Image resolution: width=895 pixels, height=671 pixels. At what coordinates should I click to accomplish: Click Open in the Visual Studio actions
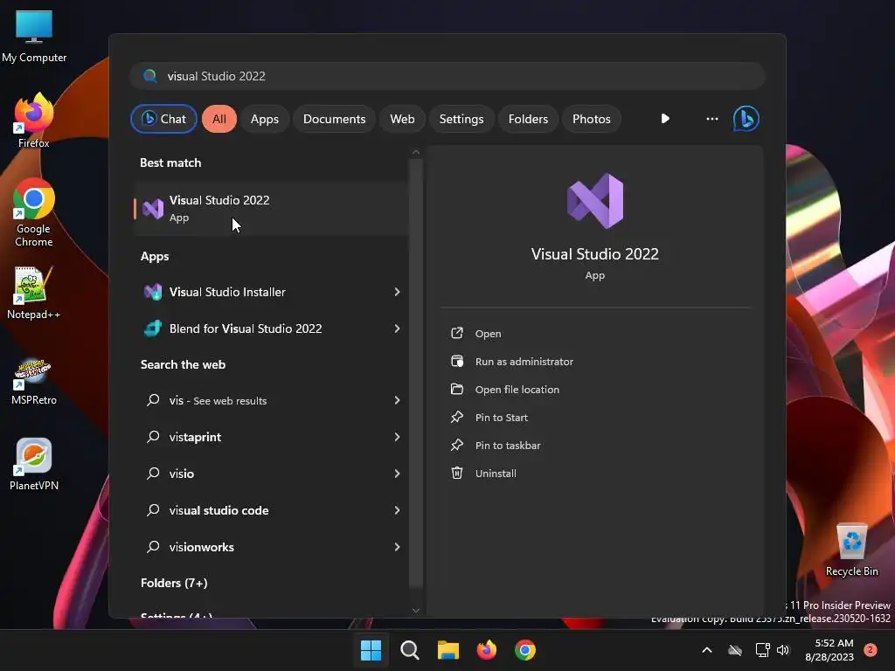(488, 333)
